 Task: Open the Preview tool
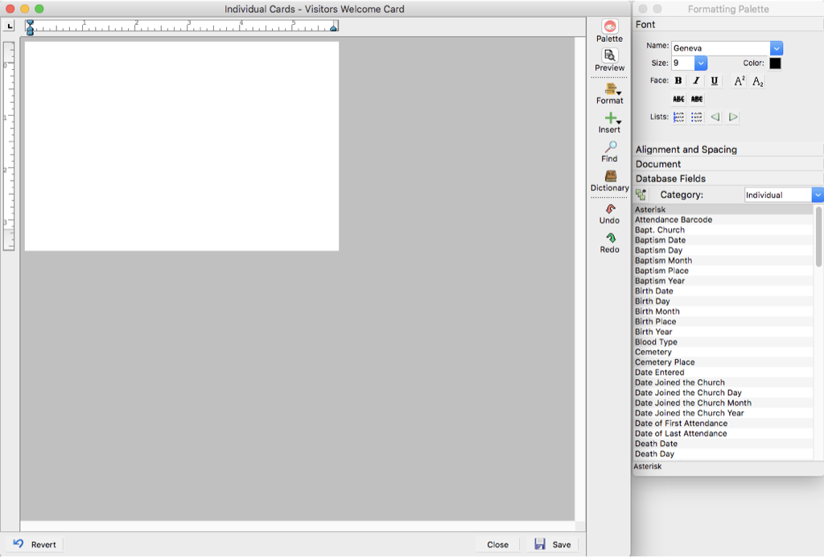click(x=609, y=56)
